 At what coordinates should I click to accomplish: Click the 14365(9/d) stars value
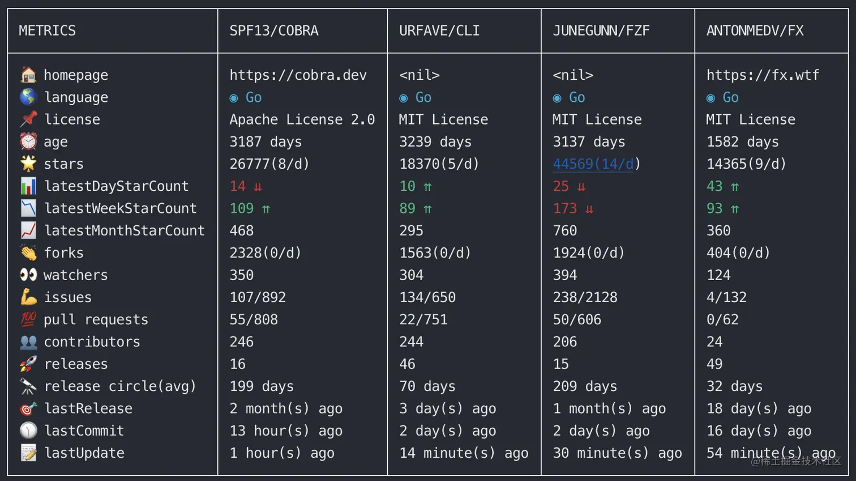[746, 164]
